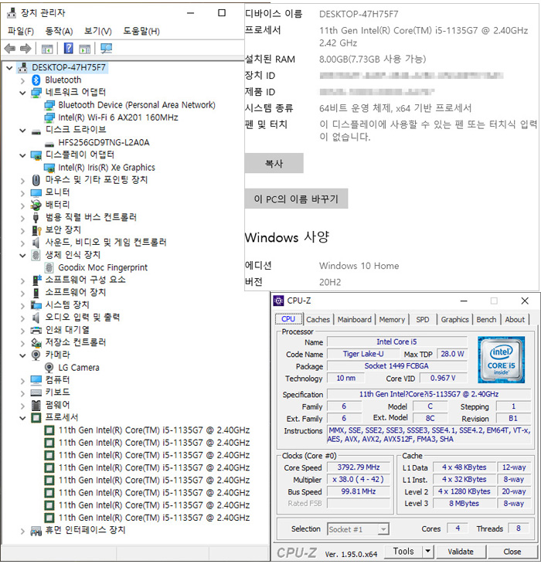541x564 pixels.
Task: Select the 네트워크 어댑터 category icon
Action: (x=36, y=93)
